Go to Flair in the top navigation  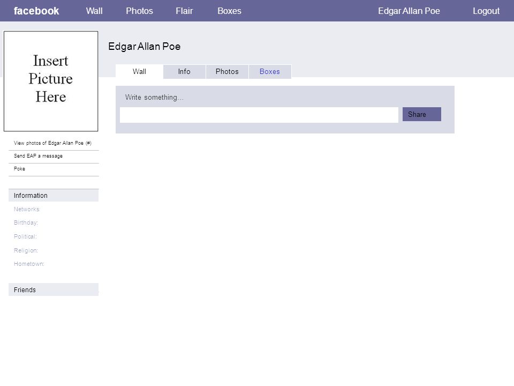point(184,11)
